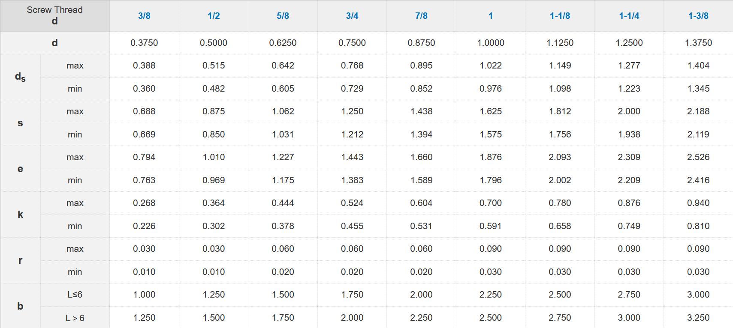Select s max value 1.625
Viewport: 733px width, 328px height.
[491, 111]
